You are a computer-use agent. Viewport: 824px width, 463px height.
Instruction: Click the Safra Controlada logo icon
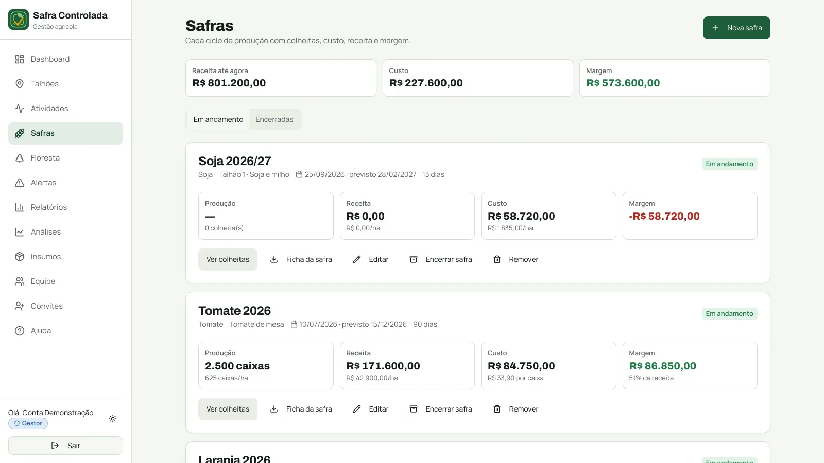(19, 20)
